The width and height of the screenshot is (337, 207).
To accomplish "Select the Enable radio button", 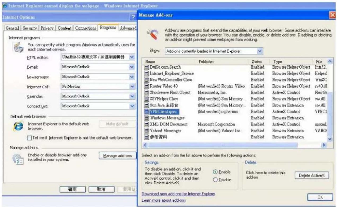I will [215, 172].
